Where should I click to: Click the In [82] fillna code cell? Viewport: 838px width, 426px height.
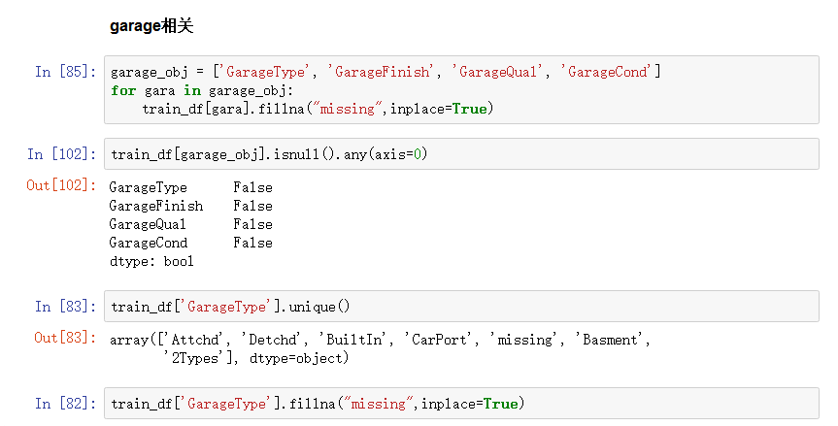[x=461, y=403]
